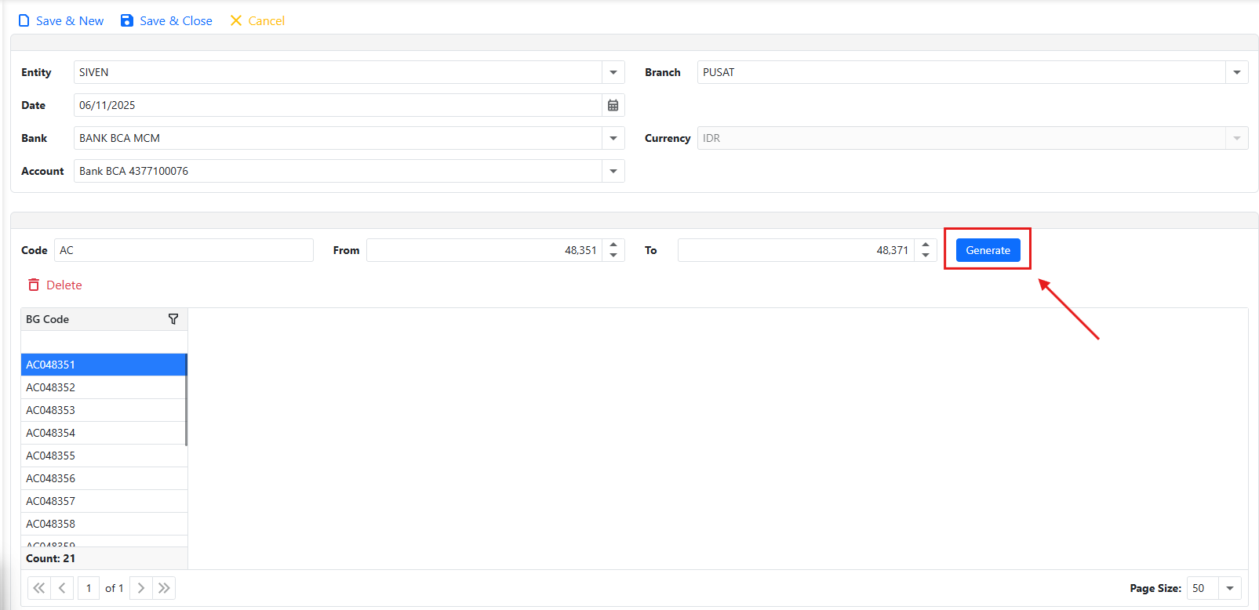The image size is (1259, 610).
Task: Expand the Bank dropdown
Action: 613,138
